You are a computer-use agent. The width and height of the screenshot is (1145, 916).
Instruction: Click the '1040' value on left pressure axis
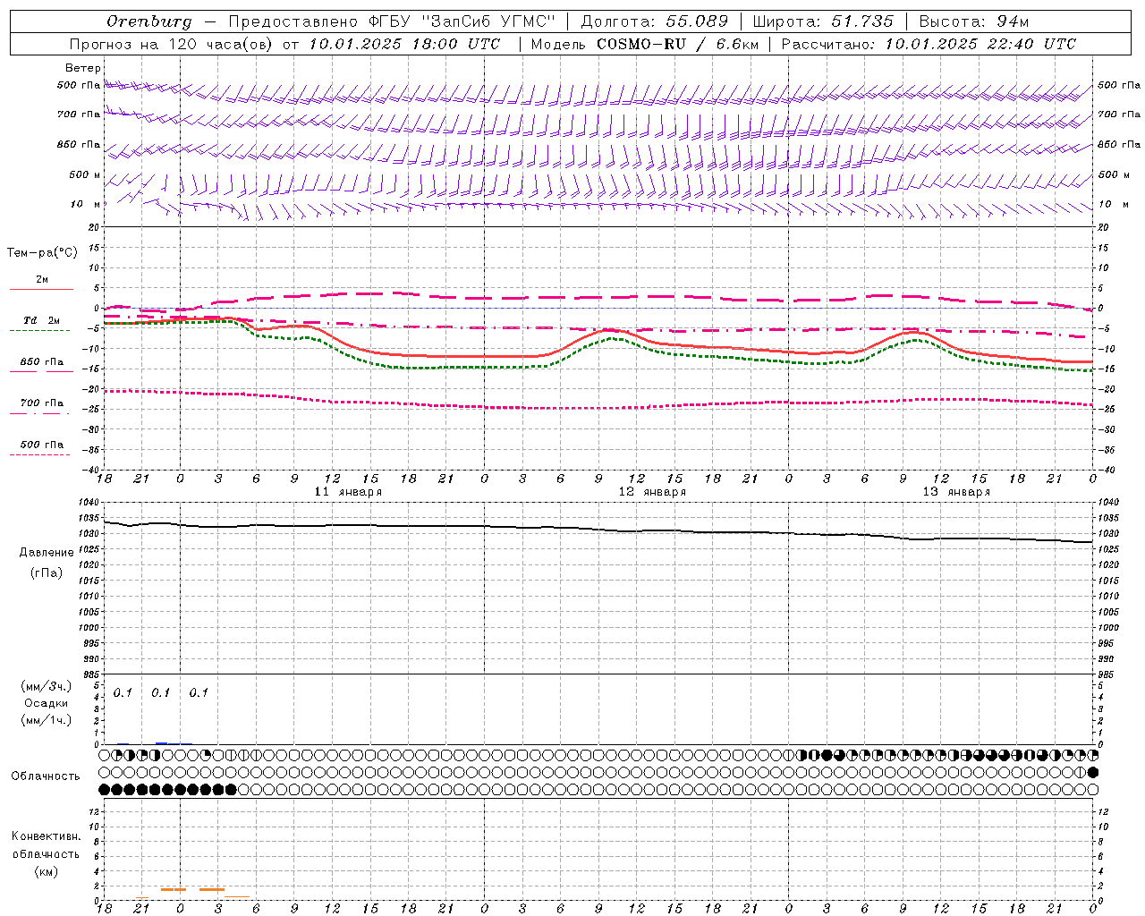click(x=89, y=503)
